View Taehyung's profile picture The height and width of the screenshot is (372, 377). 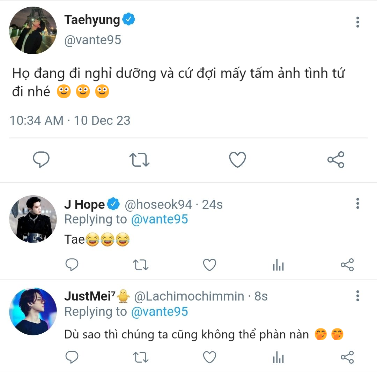coord(33,30)
